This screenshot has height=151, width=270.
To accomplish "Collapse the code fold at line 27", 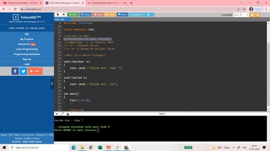I will coord(62,81).
